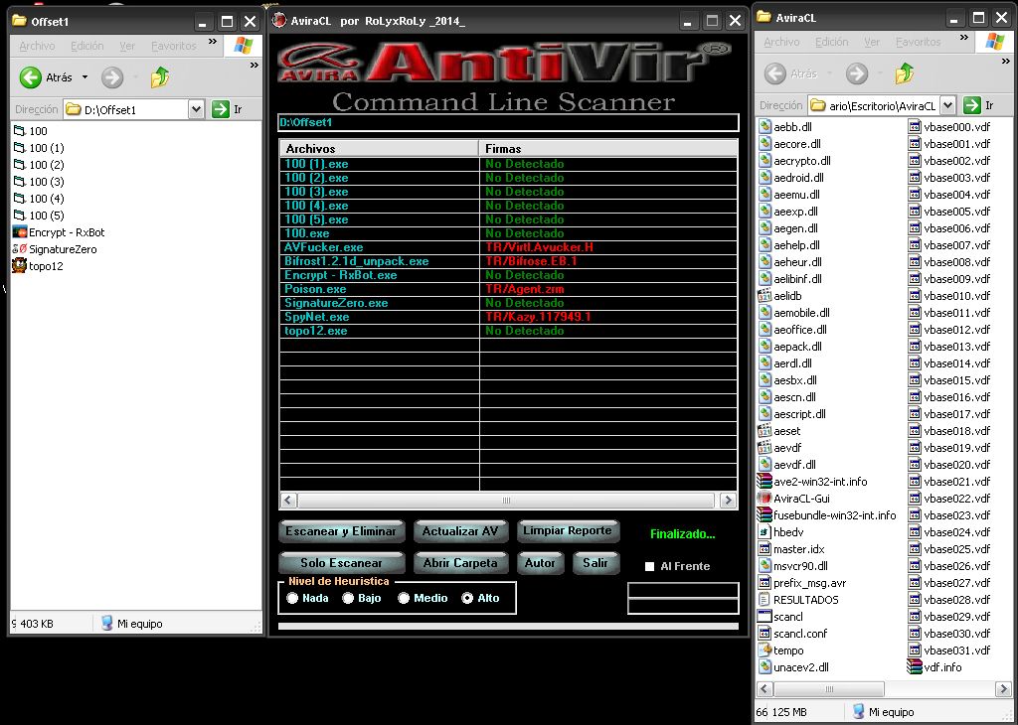Select the Bifrost1.2.1d_unpack.exe result row
The height and width of the screenshot is (725, 1018).
tap(508, 261)
